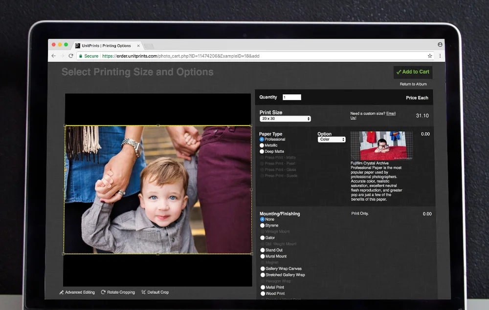
Task: Bookmark the page using the star icon
Action: 430,56
